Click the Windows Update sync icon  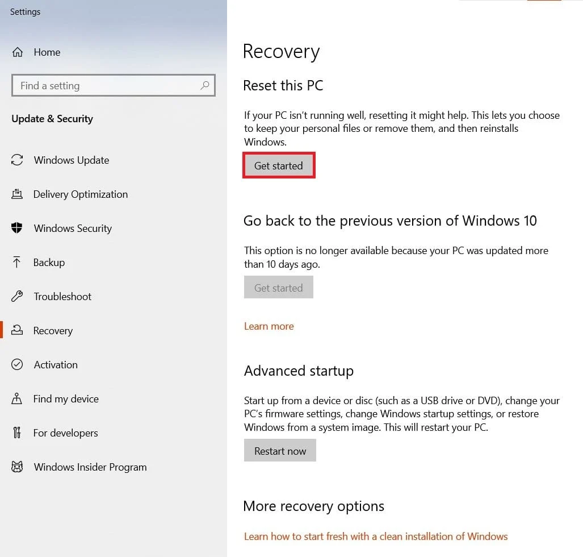pyautogui.click(x=17, y=160)
